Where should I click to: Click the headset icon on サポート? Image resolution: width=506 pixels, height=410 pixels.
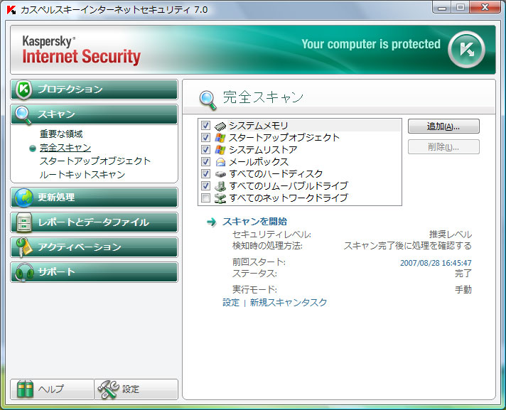click(24, 273)
